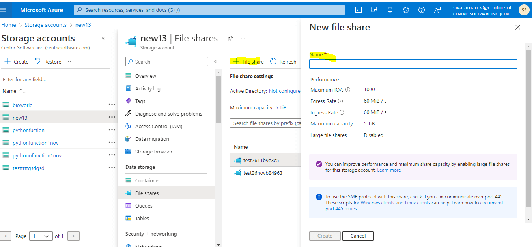Open Storage browser for new13
532x247 pixels.
click(153, 151)
